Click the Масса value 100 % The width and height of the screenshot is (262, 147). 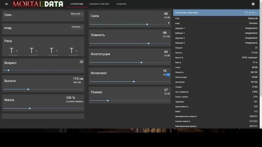70,98
